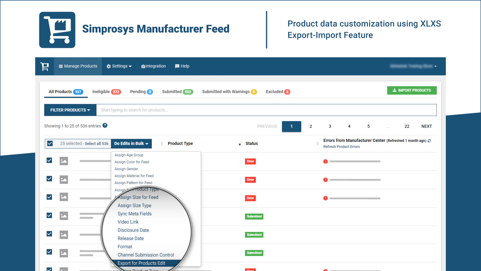This screenshot has width=481, height=271.
Task: Open the Help menu
Action: click(182, 66)
